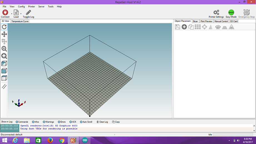Click the Zoom to fit objects icon
This screenshot has height=144, width=256.
click(4, 56)
